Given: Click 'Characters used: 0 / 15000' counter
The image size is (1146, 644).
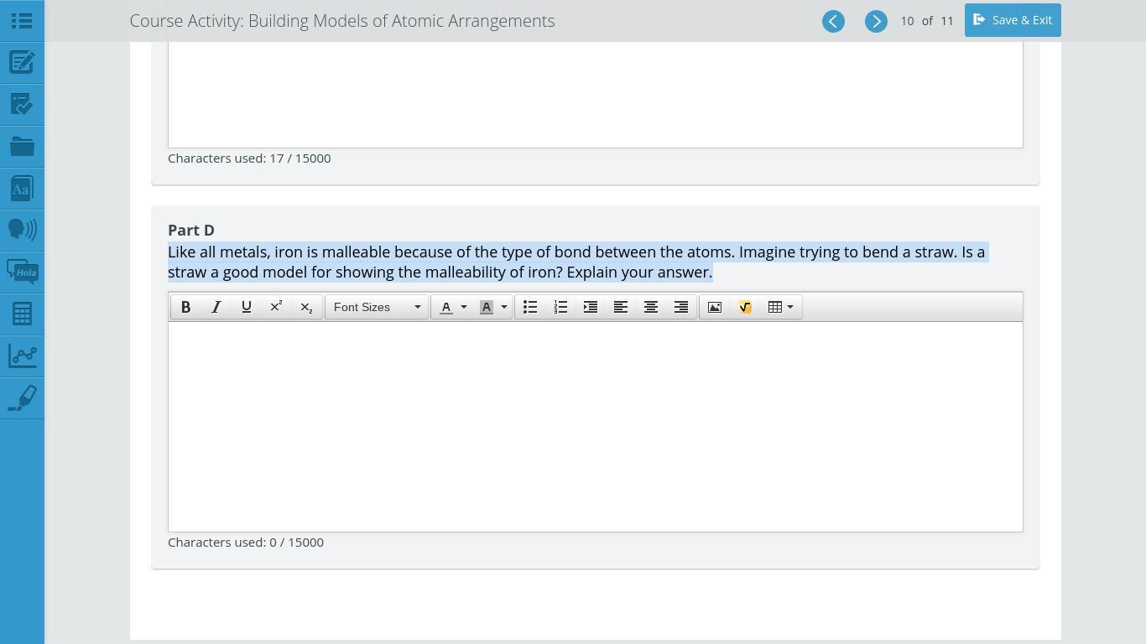Looking at the screenshot, I should point(246,543).
